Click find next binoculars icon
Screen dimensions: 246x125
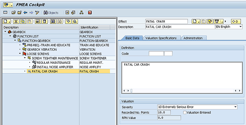point(60,21)
